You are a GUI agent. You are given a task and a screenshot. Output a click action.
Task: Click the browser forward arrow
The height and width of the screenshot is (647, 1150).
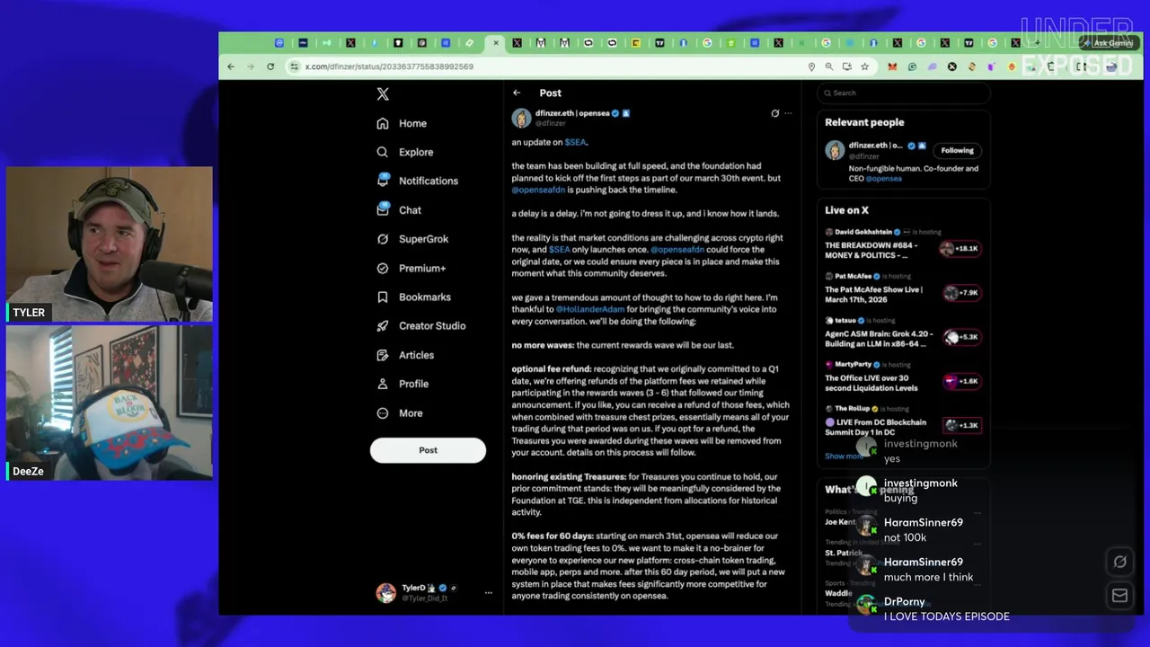tap(251, 66)
